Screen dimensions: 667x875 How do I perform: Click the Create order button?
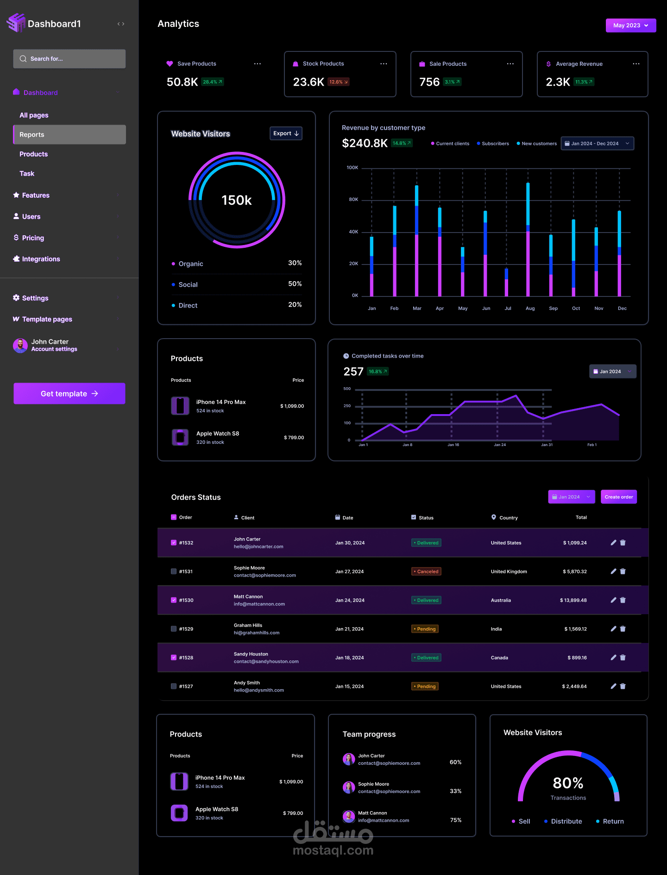pyautogui.click(x=619, y=497)
